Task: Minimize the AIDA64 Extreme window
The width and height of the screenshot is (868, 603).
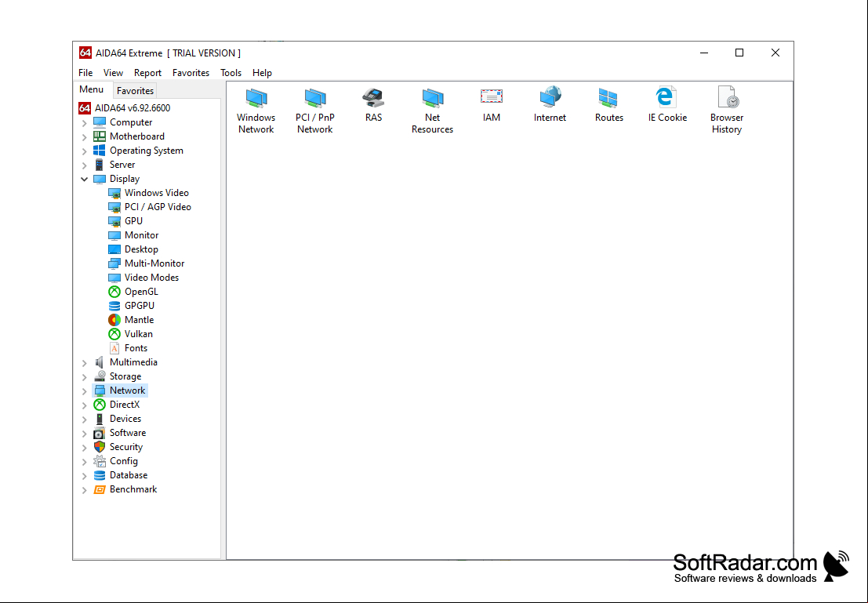Action: (704, 53)
